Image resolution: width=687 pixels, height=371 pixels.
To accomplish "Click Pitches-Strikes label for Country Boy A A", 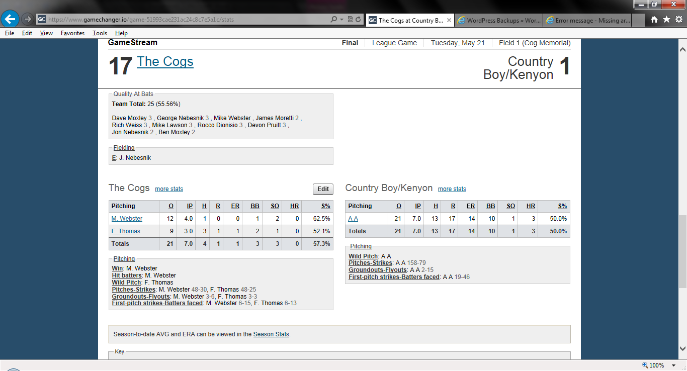I will click(x=370, y=263).
